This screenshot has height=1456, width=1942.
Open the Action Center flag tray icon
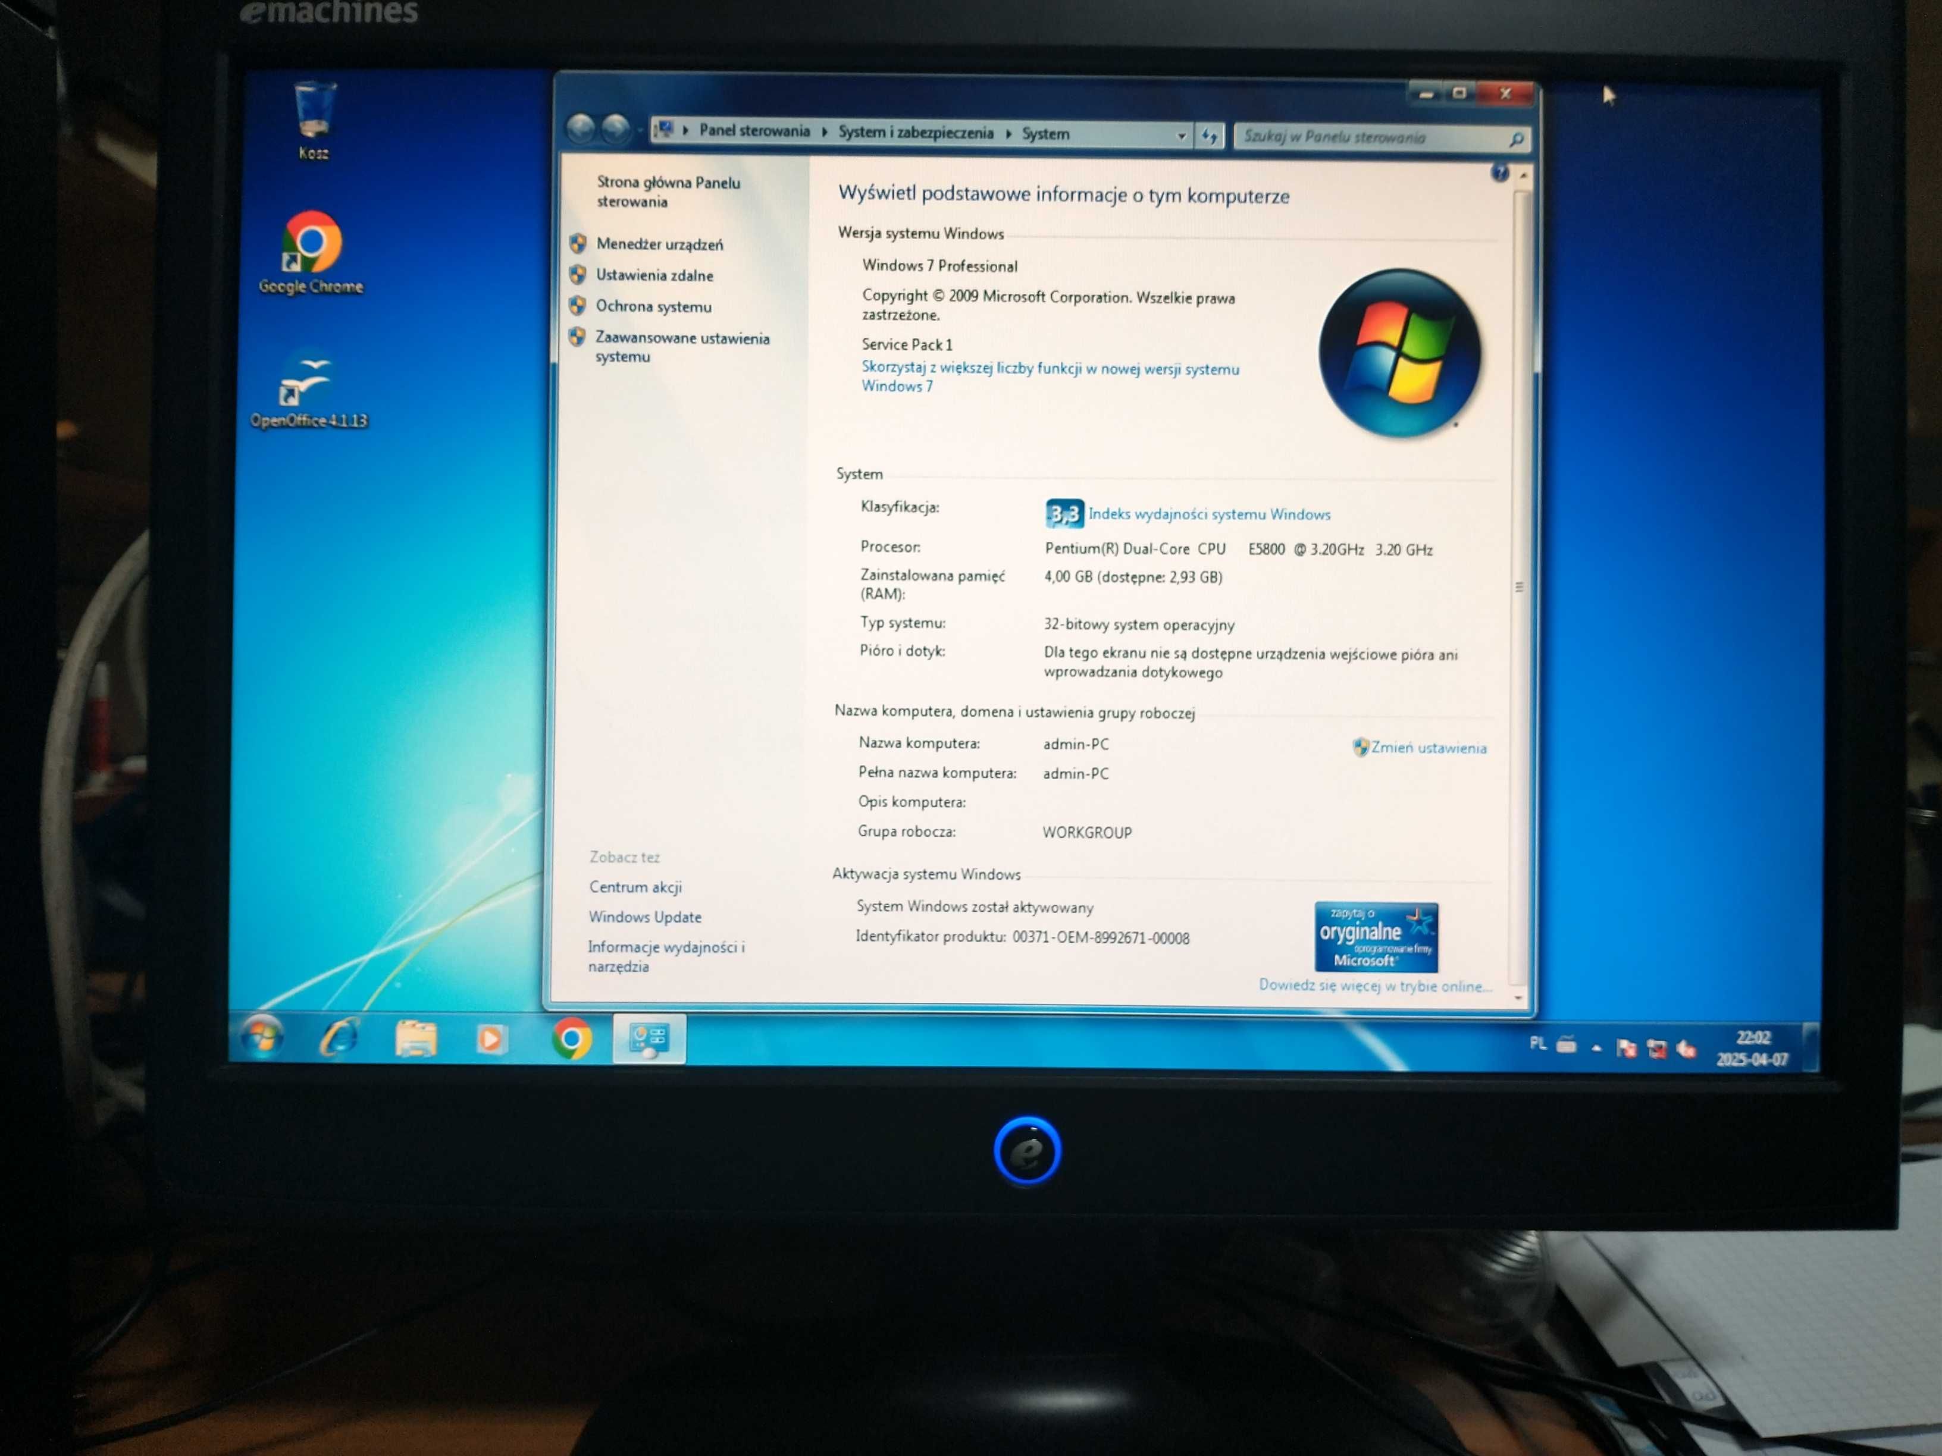[1626, 1048]
